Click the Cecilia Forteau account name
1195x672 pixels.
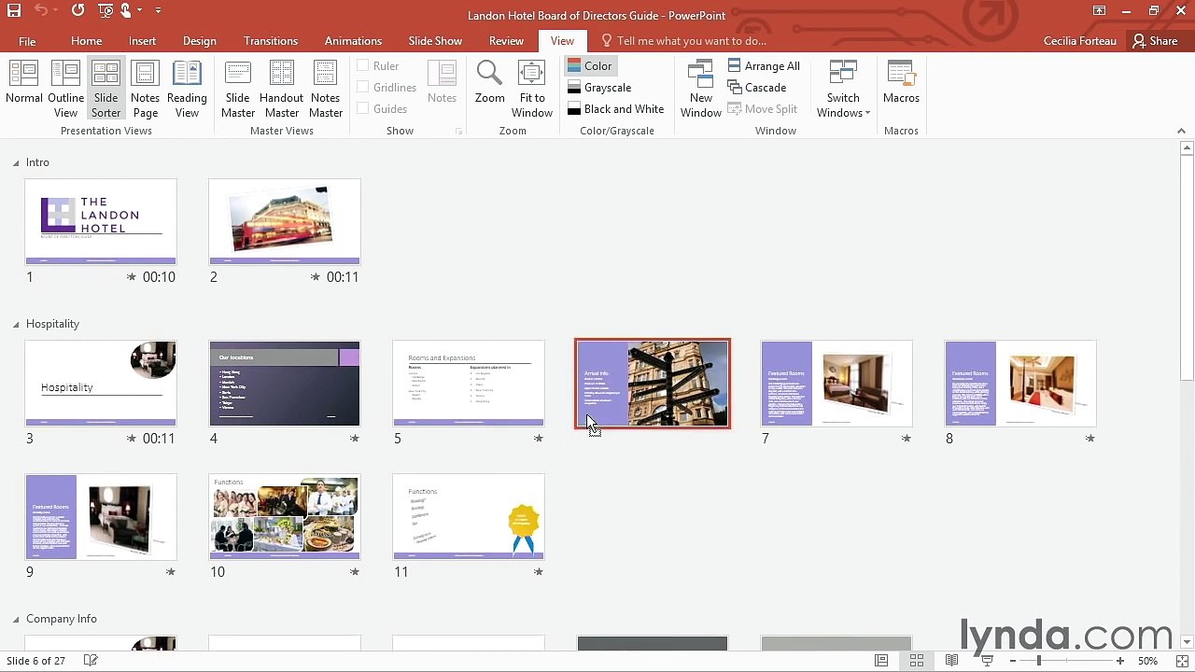(1079, 41)
